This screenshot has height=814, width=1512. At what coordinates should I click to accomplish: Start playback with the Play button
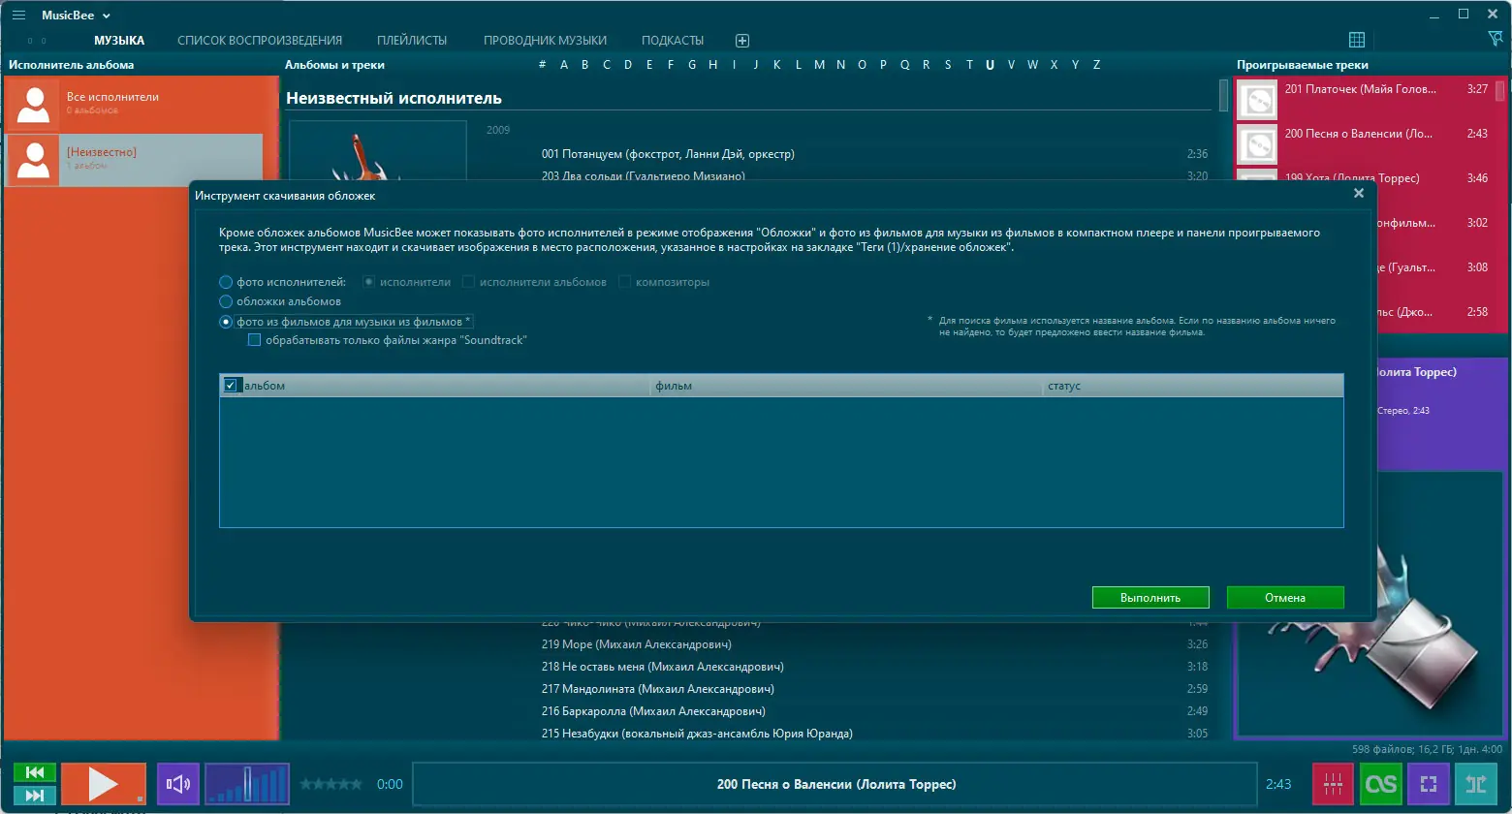click(103, 784)
